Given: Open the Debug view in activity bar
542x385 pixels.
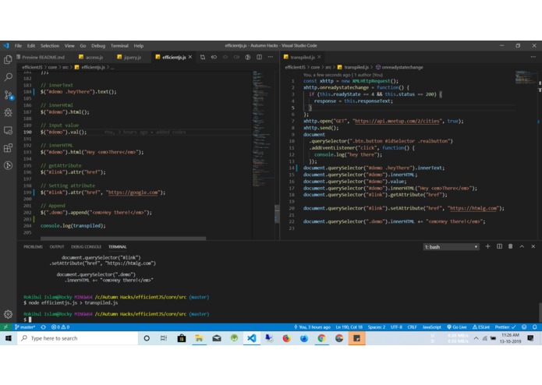Looking at the screenshot, I should [8, 112].
